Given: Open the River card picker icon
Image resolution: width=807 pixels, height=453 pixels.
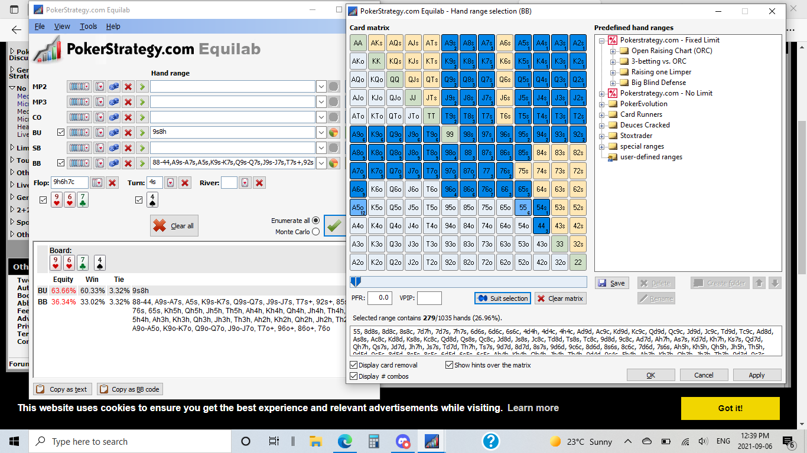Looking at the screenshot, I should pyautogui.click(x=245, y=183).
